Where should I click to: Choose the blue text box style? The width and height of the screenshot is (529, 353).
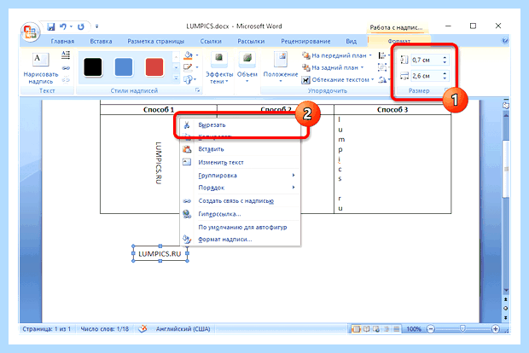click(x=124, y=67)
